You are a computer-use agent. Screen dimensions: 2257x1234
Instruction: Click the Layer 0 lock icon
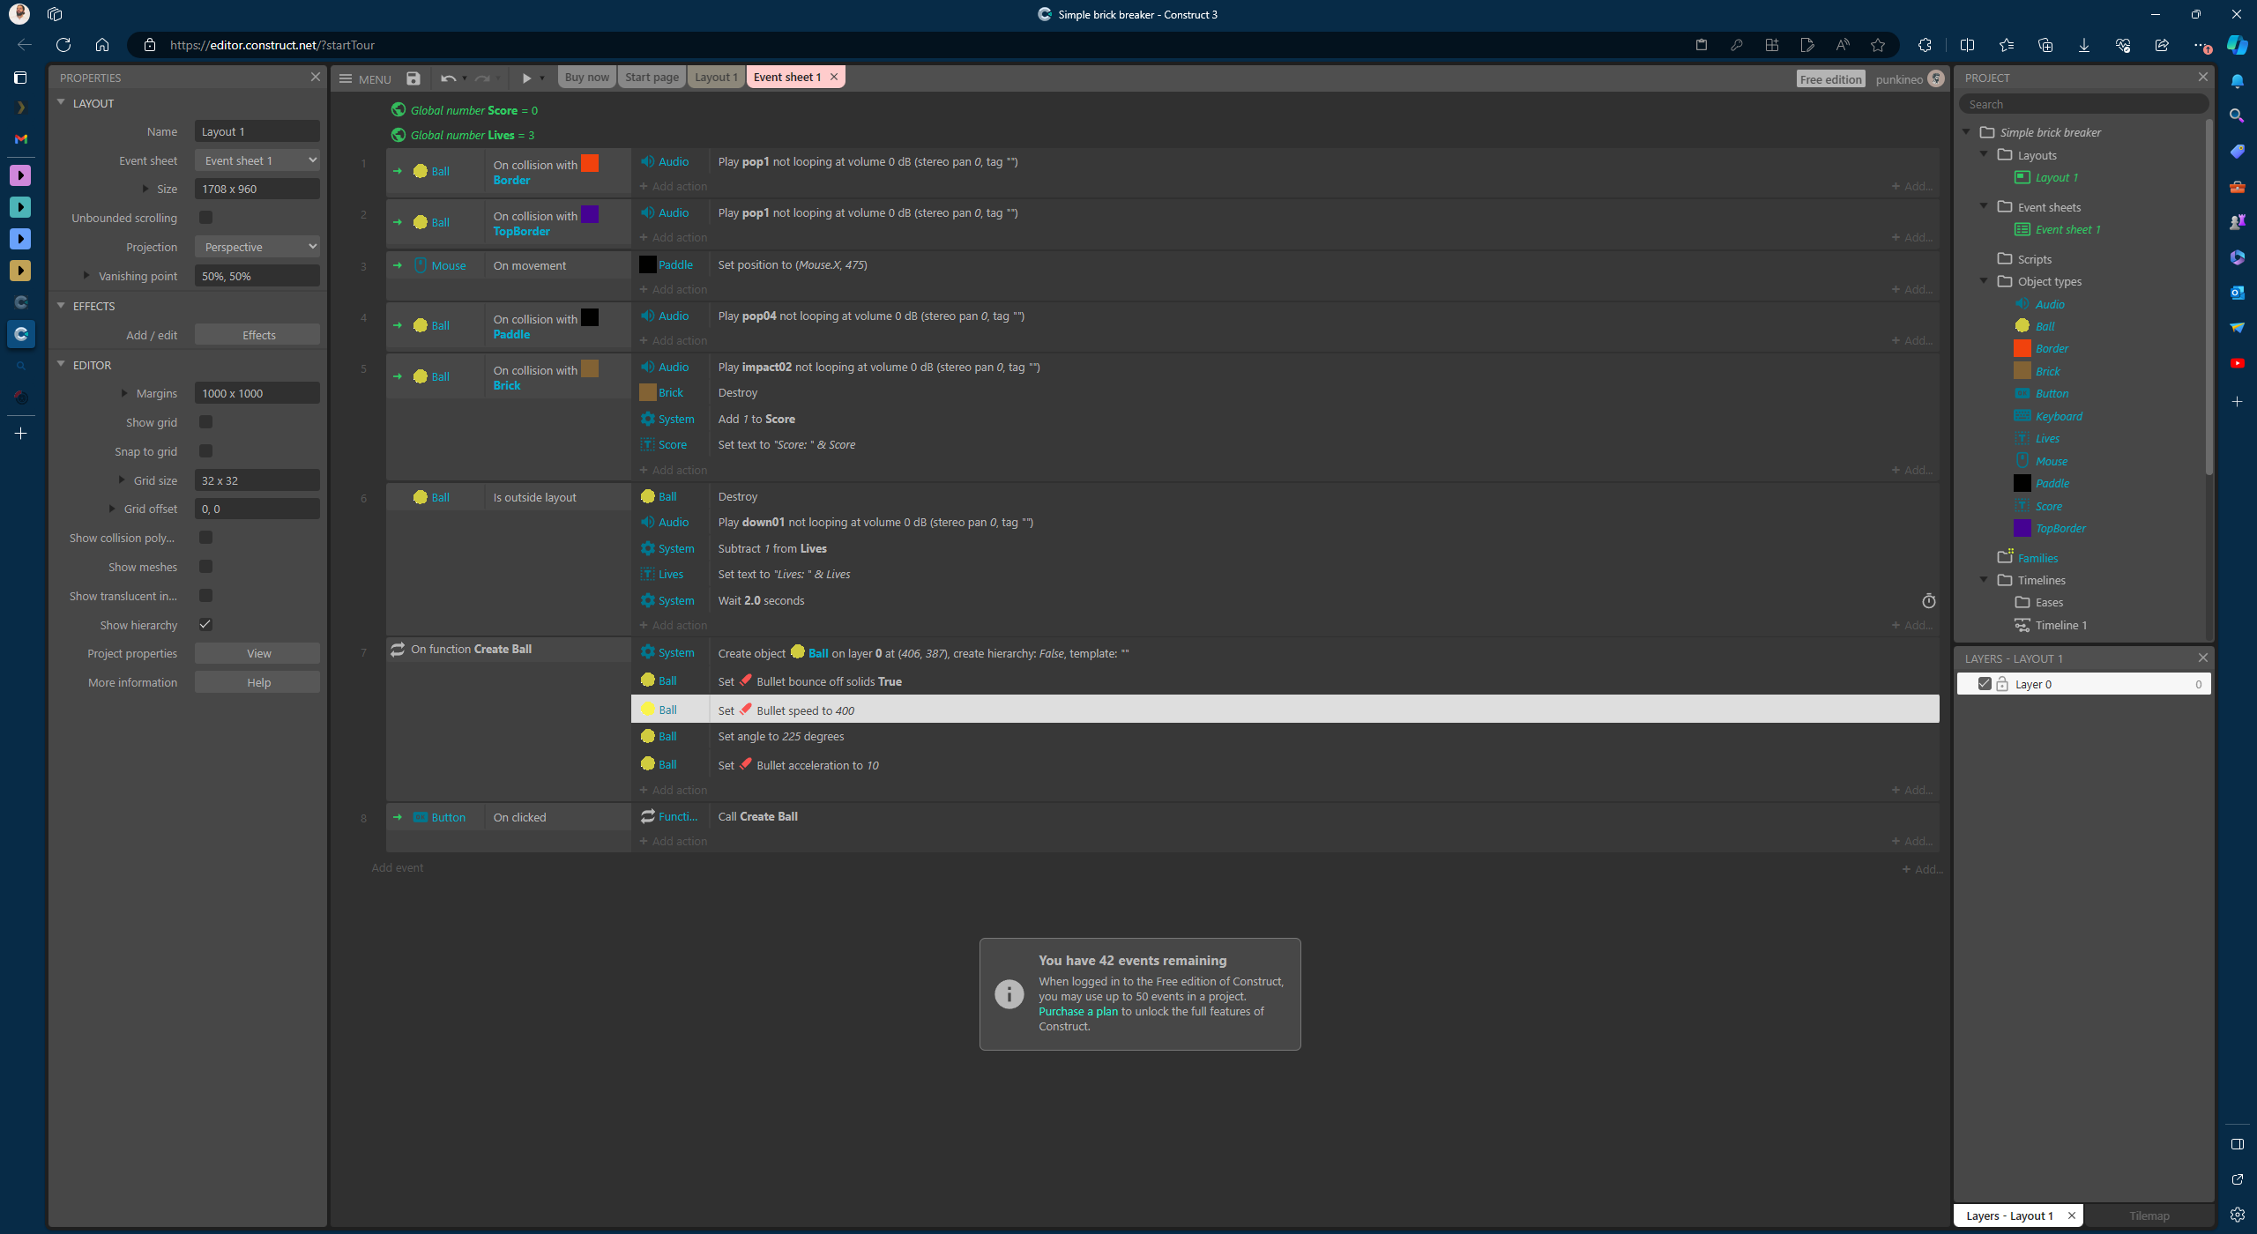click(2002, 684)
